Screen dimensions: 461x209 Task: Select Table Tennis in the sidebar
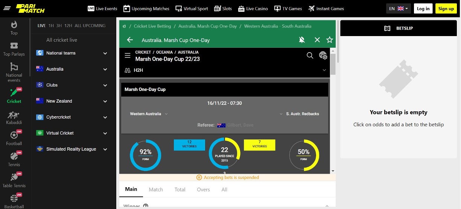[14, 180]
